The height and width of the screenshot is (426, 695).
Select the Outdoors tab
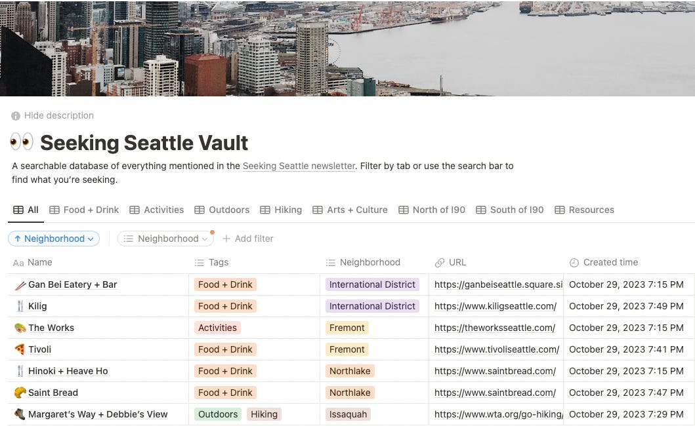point(222,210)
